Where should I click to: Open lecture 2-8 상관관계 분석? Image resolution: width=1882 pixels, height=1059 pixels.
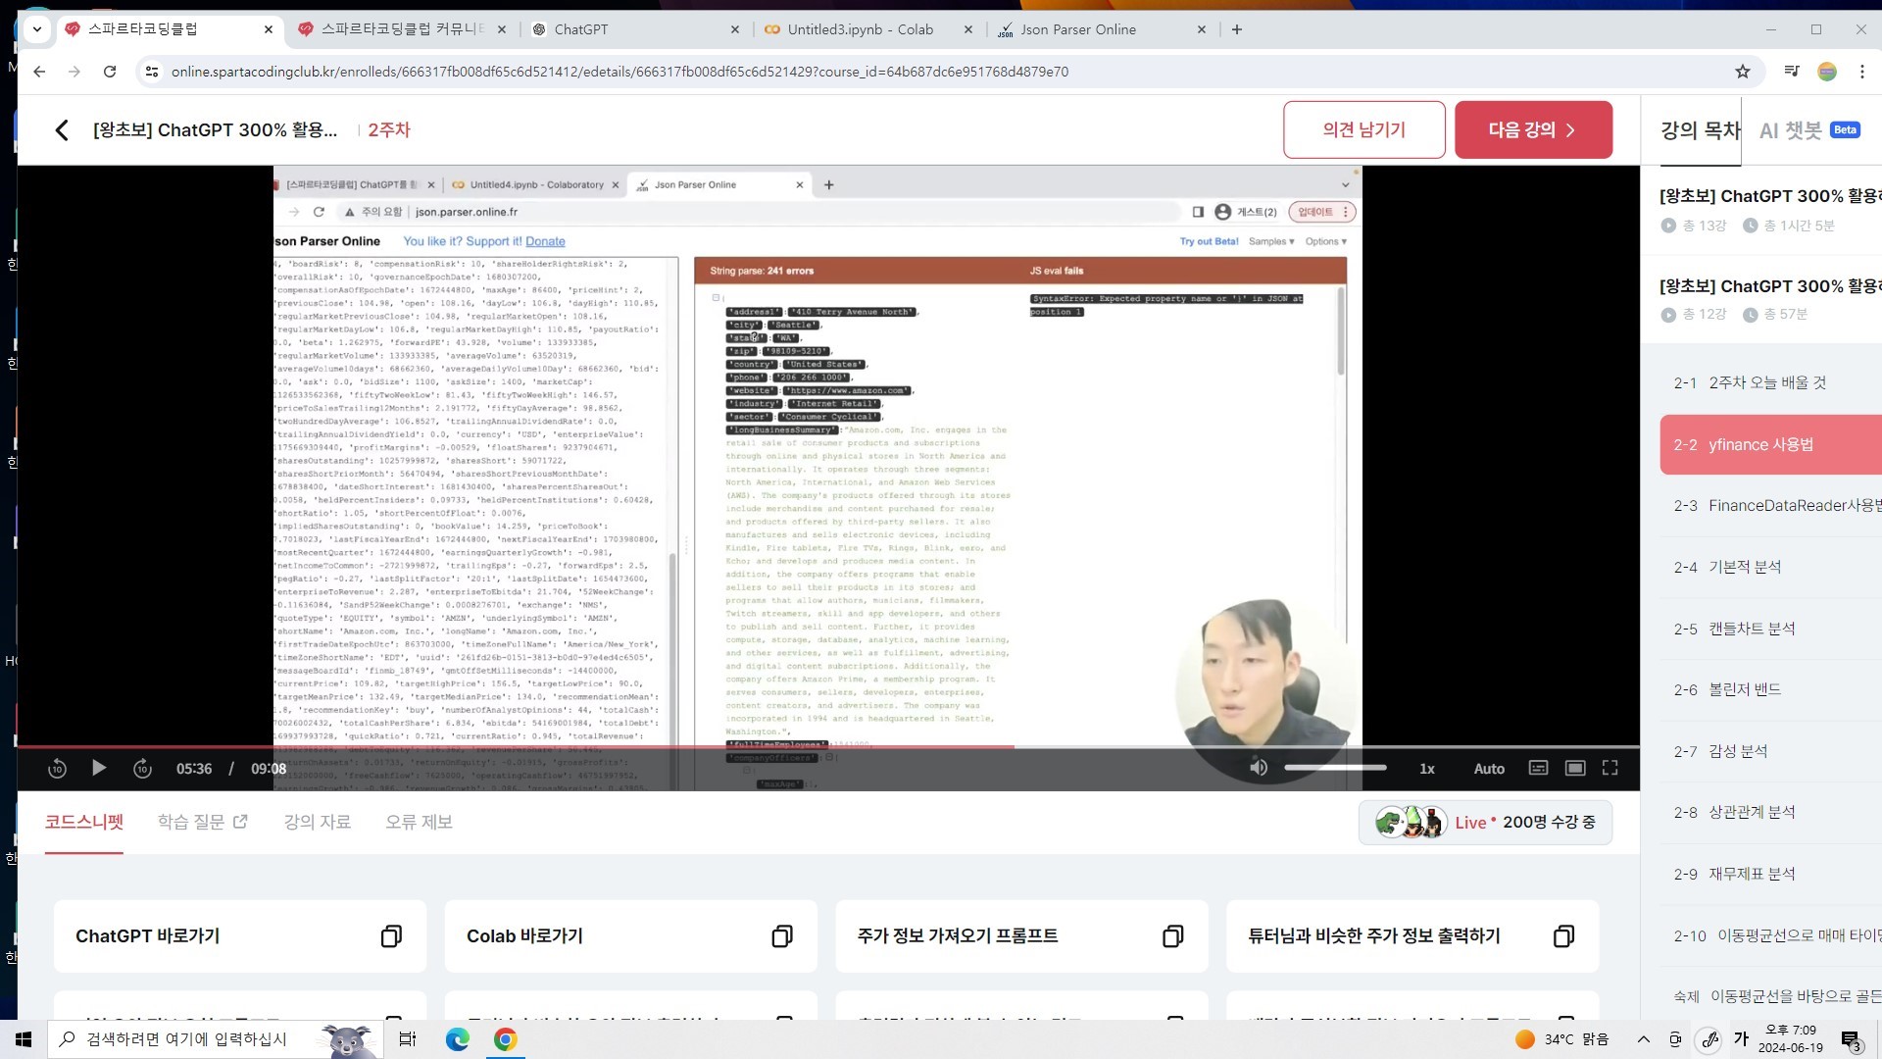pyautogui.click(x=1770, y=813)
